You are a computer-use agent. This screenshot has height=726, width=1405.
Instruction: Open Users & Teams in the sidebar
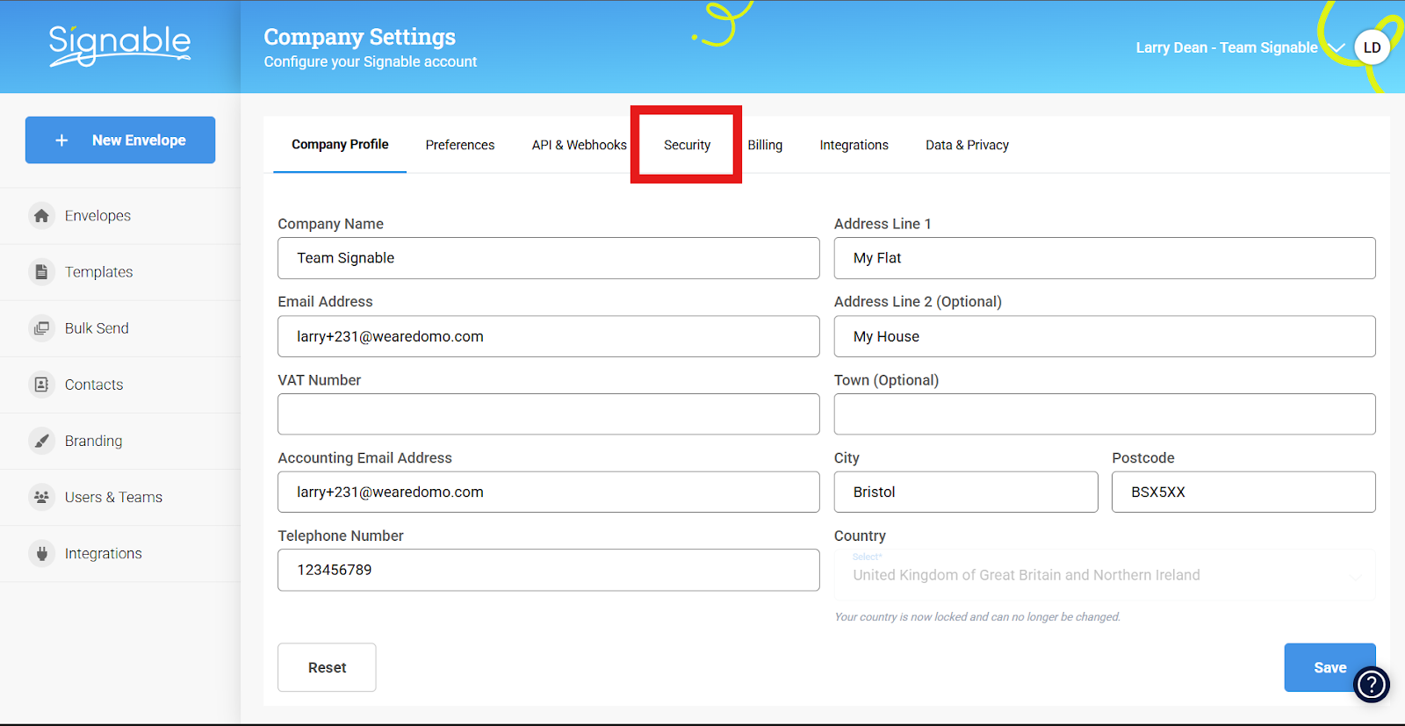(x=119, y=496)
